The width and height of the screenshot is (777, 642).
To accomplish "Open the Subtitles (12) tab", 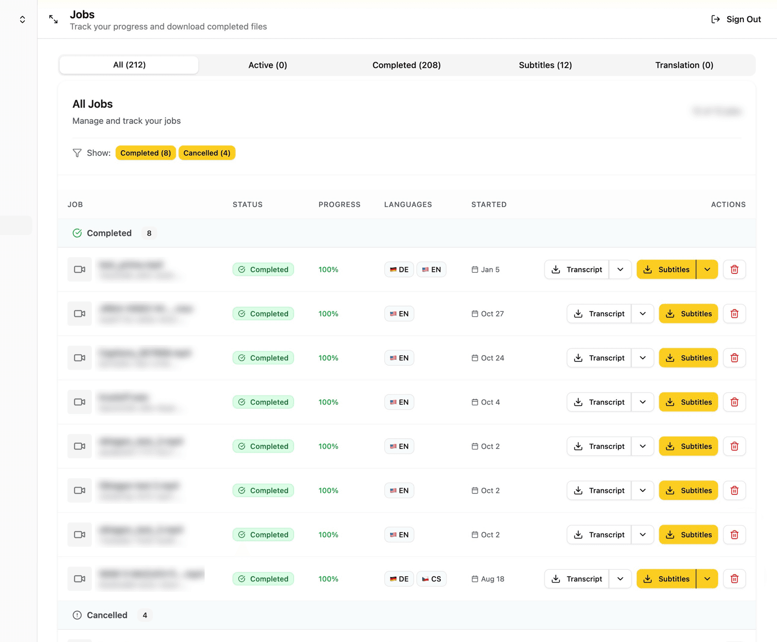I will (x=545, y=65).
